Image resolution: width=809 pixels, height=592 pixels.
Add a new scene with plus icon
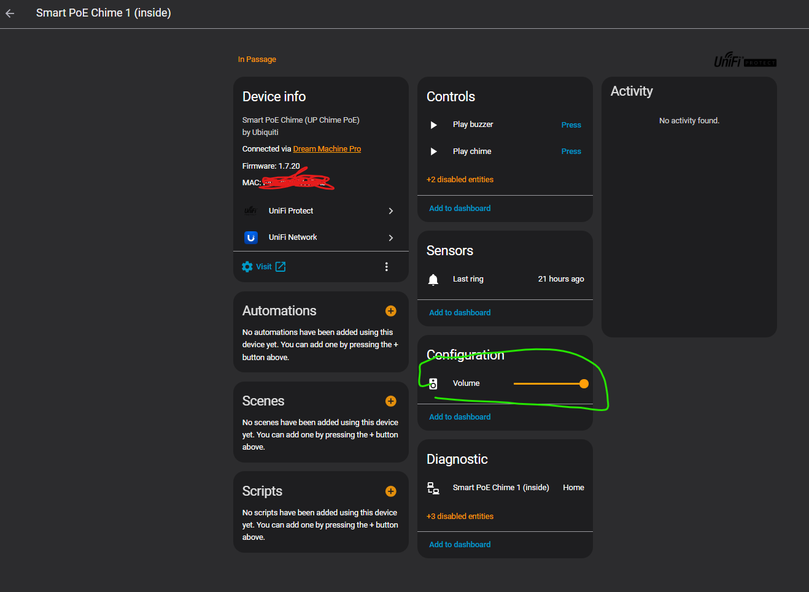tap(390, 401)
